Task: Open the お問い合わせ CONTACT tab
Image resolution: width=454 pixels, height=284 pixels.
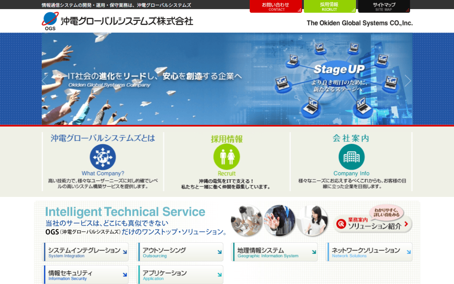Action: (276, 6)
